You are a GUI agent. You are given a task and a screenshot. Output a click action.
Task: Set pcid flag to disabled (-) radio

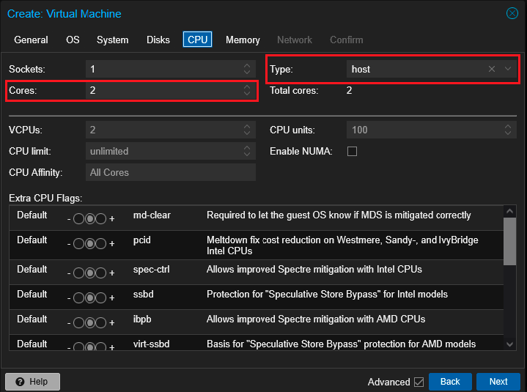[x=78, y=243]
